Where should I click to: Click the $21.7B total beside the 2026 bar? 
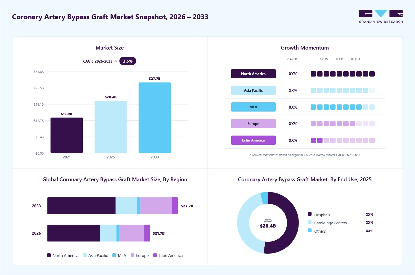point(159,233)
